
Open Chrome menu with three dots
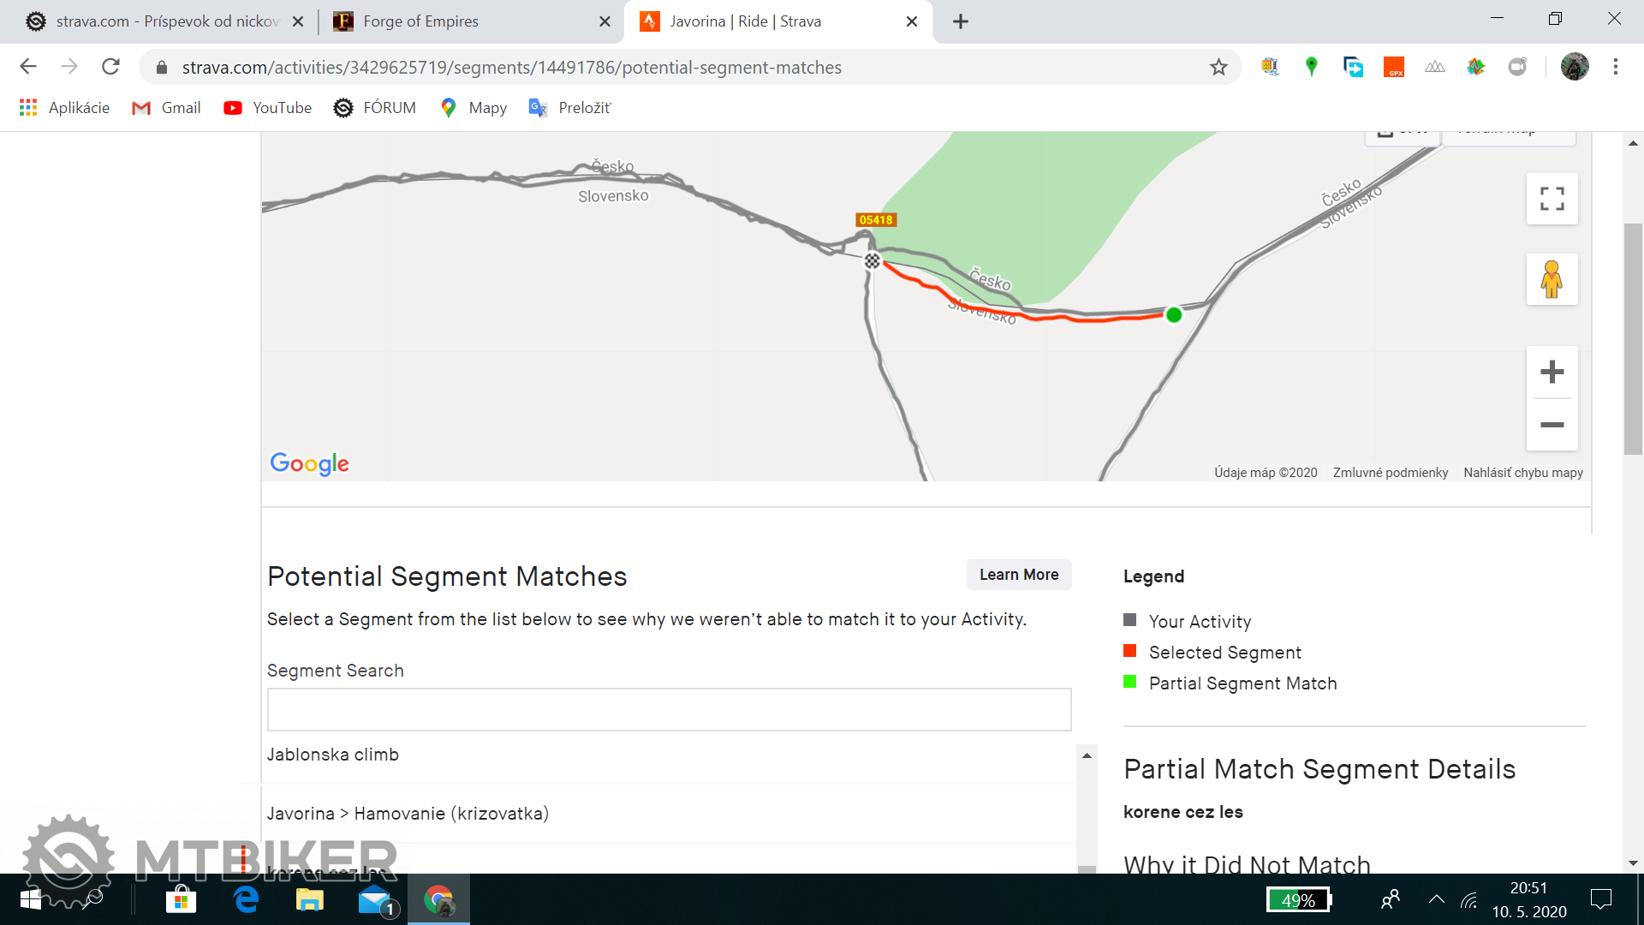1616,67
